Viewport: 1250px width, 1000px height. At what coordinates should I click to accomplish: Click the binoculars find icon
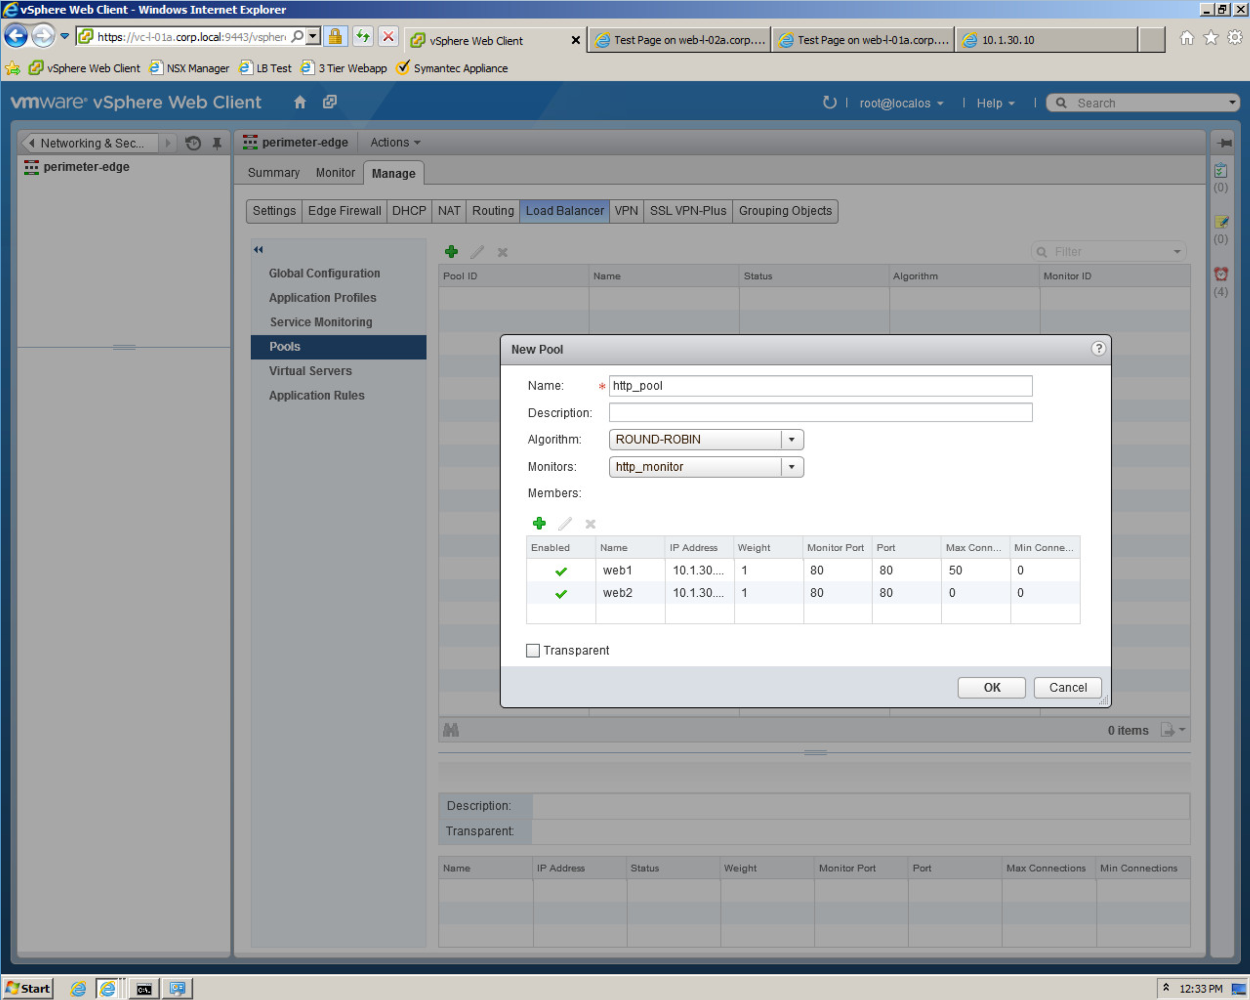click(450, 730)
